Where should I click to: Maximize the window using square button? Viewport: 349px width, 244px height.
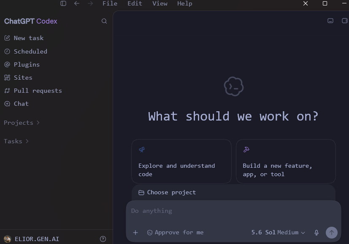pyautogui.click(x=325, y=3)
